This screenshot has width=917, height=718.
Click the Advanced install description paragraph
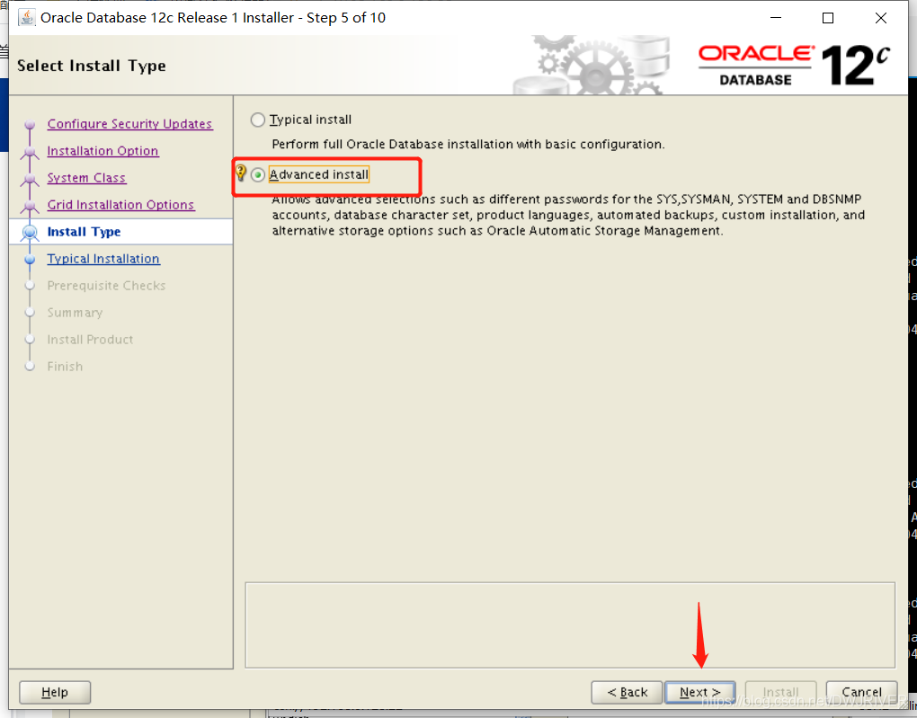coord(568,215)
